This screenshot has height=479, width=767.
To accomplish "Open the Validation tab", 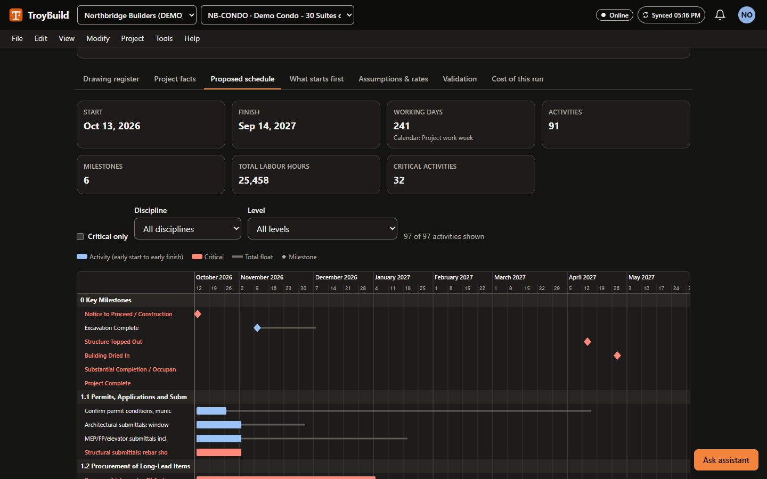I will [x=460, y=79].
